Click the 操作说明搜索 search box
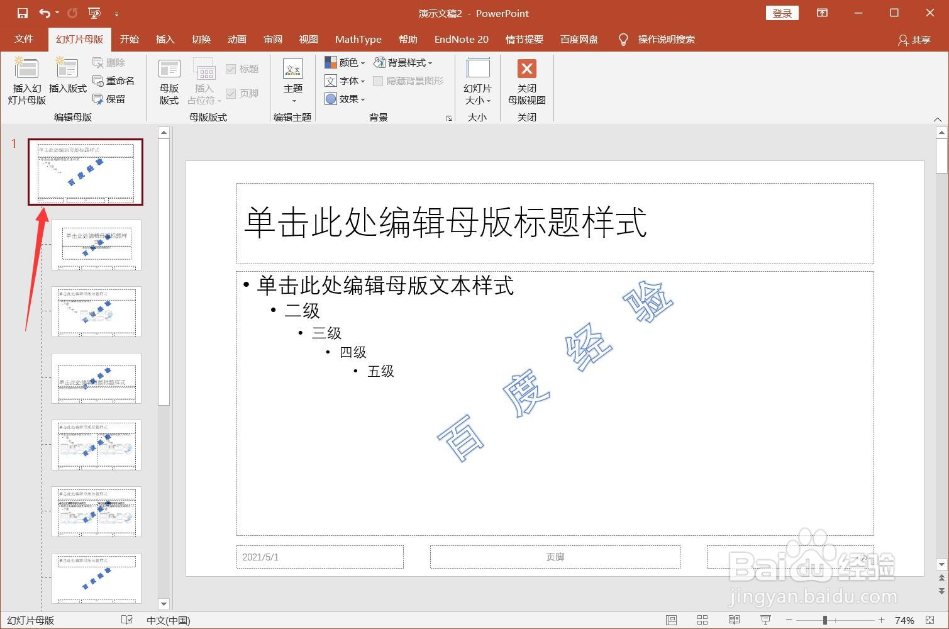The height and width of the screenshot is (629, 949). coord(666,40)
